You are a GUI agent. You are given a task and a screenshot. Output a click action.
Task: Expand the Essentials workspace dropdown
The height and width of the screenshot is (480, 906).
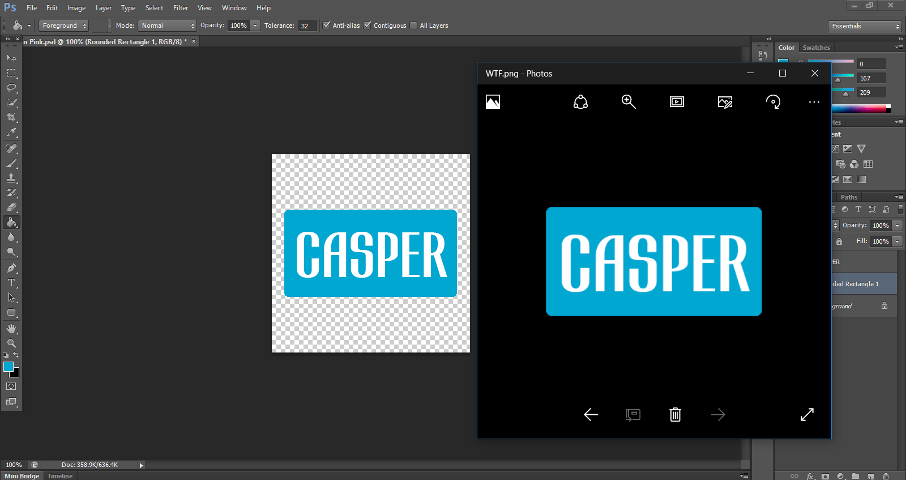click(864, 26)
